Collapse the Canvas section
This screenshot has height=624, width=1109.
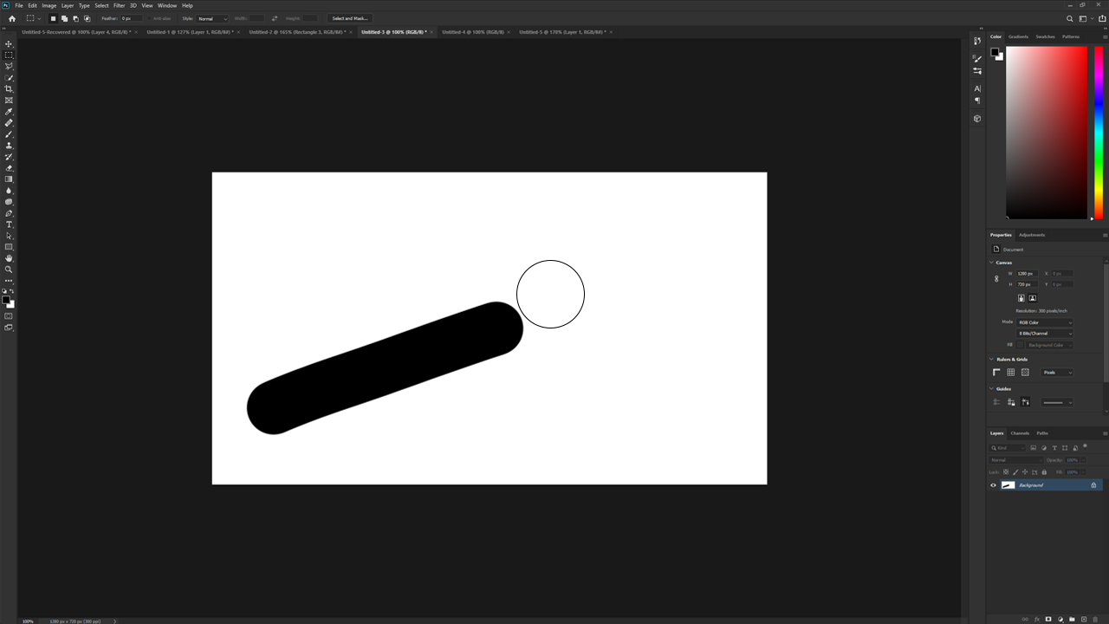(x=991, y=263)
